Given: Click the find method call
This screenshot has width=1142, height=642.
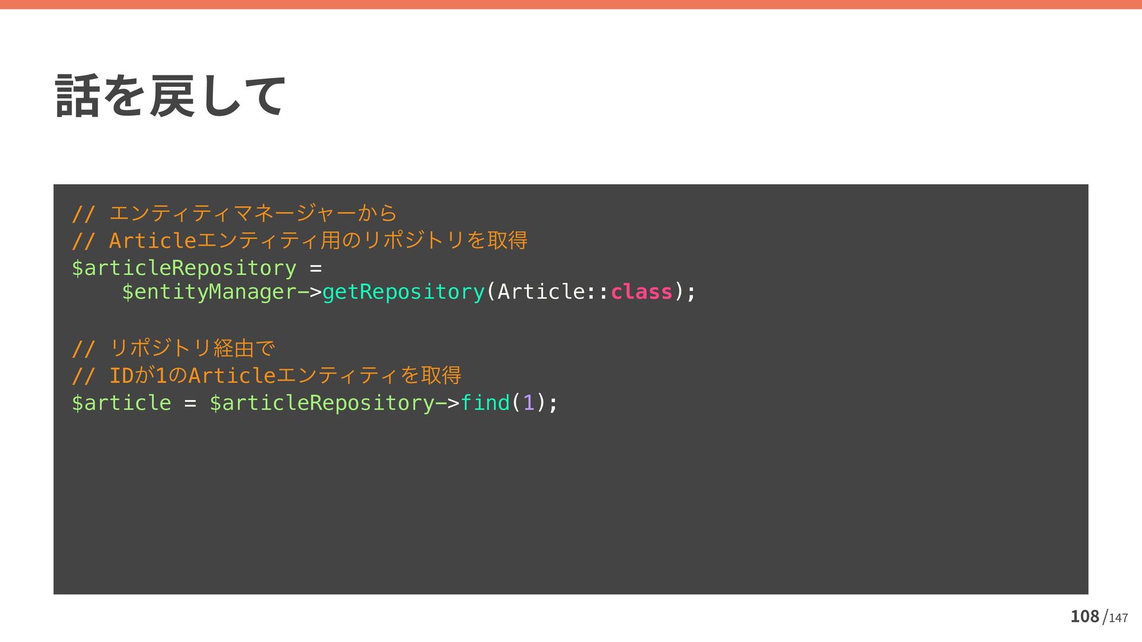Looking at the screenshot, I should [x=485, y=403].
